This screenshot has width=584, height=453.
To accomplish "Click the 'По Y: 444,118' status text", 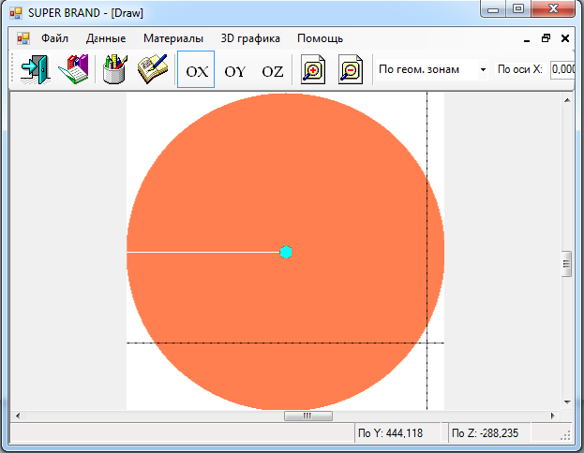I will (390, 433).
